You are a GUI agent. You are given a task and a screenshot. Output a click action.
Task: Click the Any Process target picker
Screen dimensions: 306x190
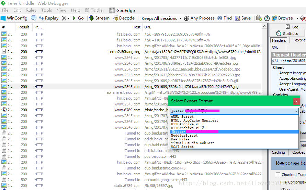click(x=199, y=18)
